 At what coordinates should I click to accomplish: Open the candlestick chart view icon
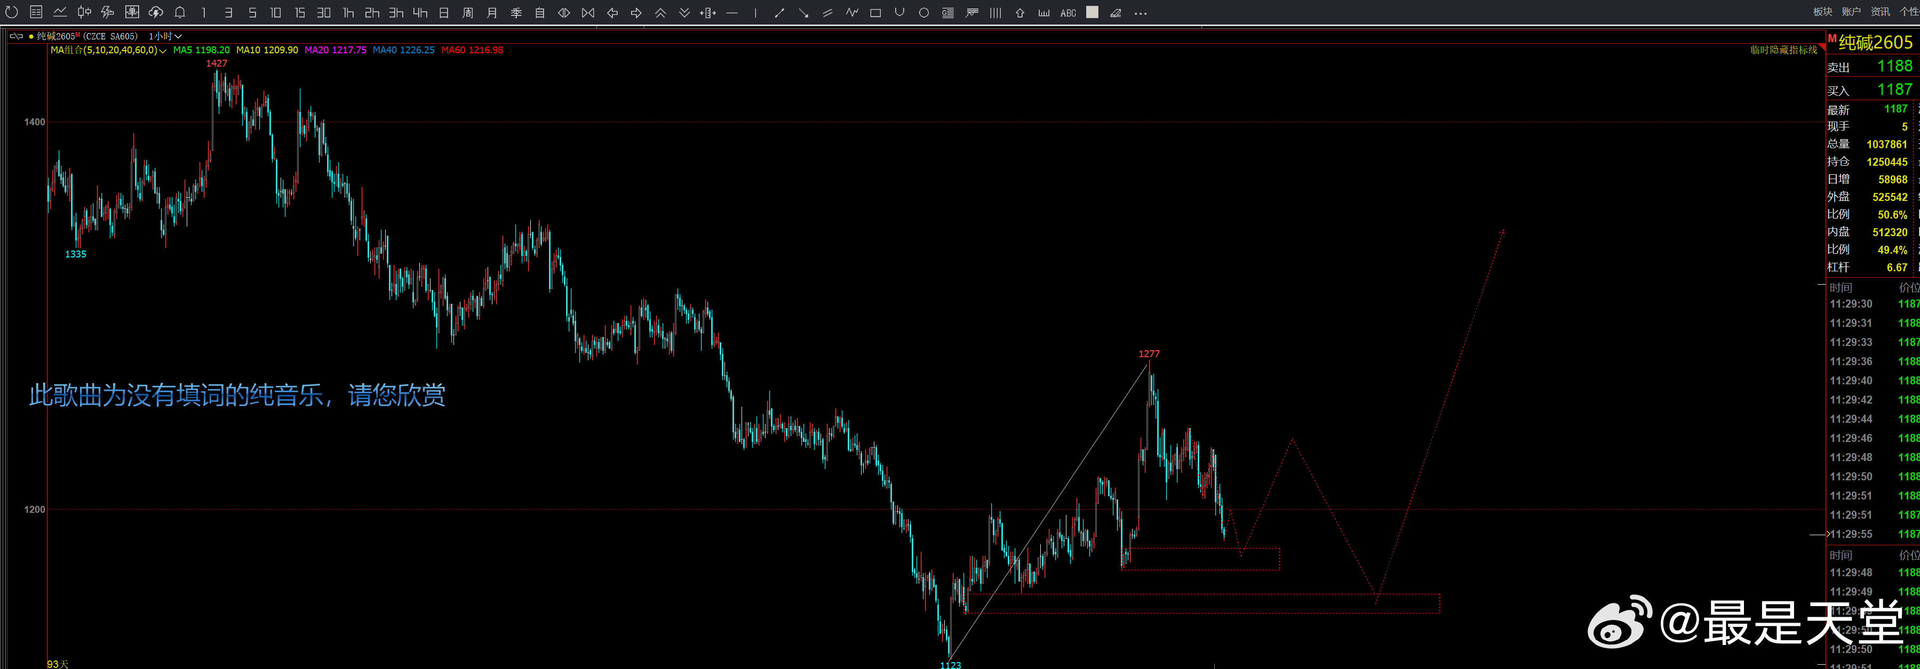pos(84,13)
